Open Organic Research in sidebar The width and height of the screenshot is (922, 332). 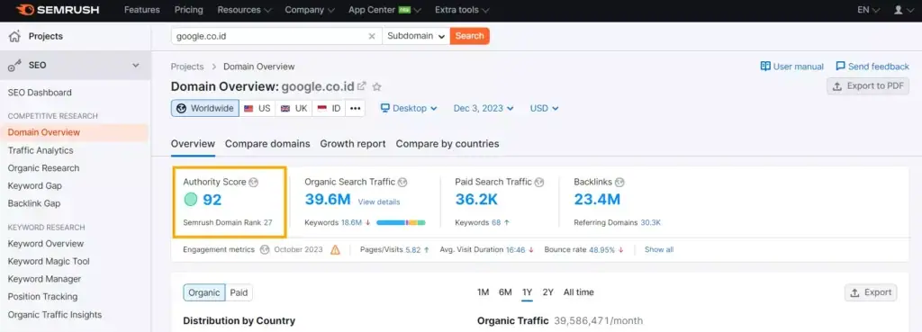click(43, 168)
